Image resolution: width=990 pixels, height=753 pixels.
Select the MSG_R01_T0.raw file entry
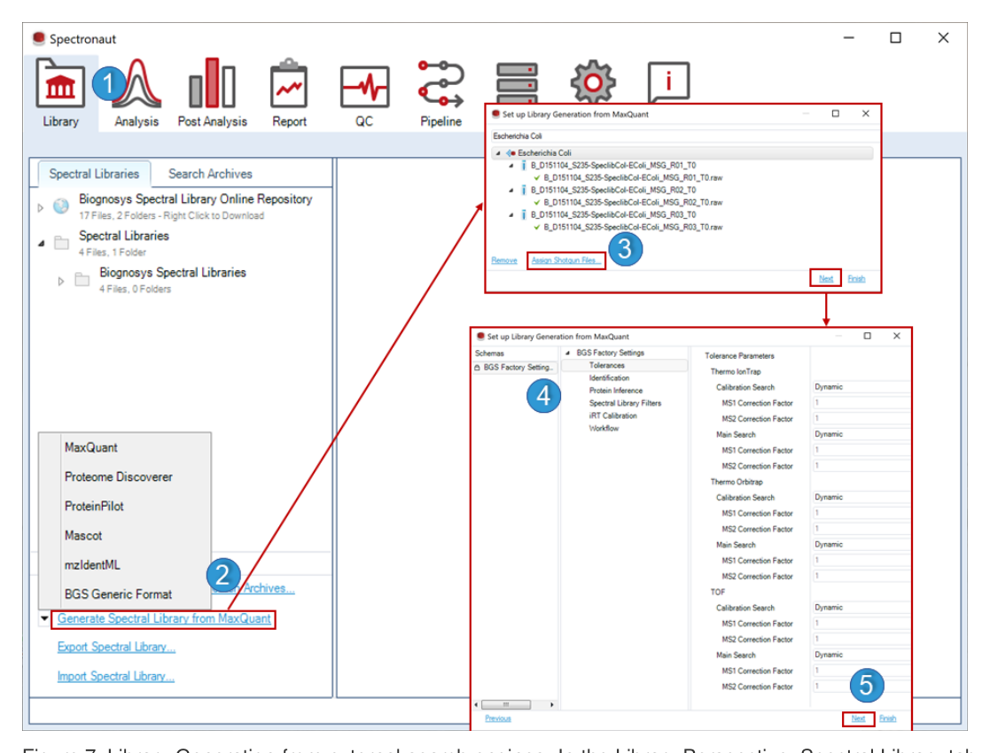pyautogui.click(x=634, y=178)
